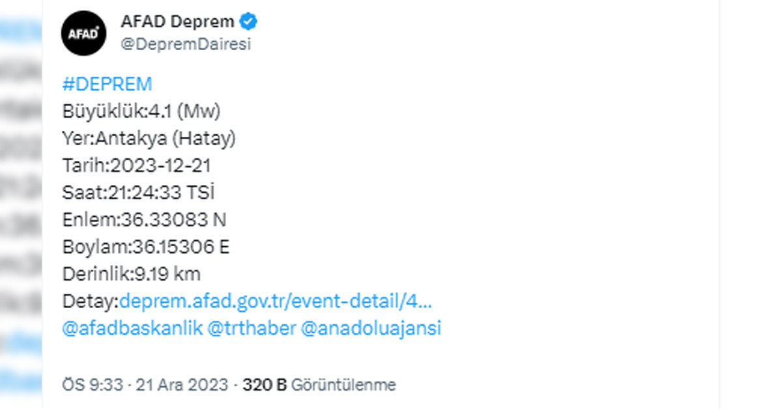Image resolution: width=782 pixels, height=409 pixels.
Task: Select the Yer:Antakya (Hatay) line
Action: (149, 139)
